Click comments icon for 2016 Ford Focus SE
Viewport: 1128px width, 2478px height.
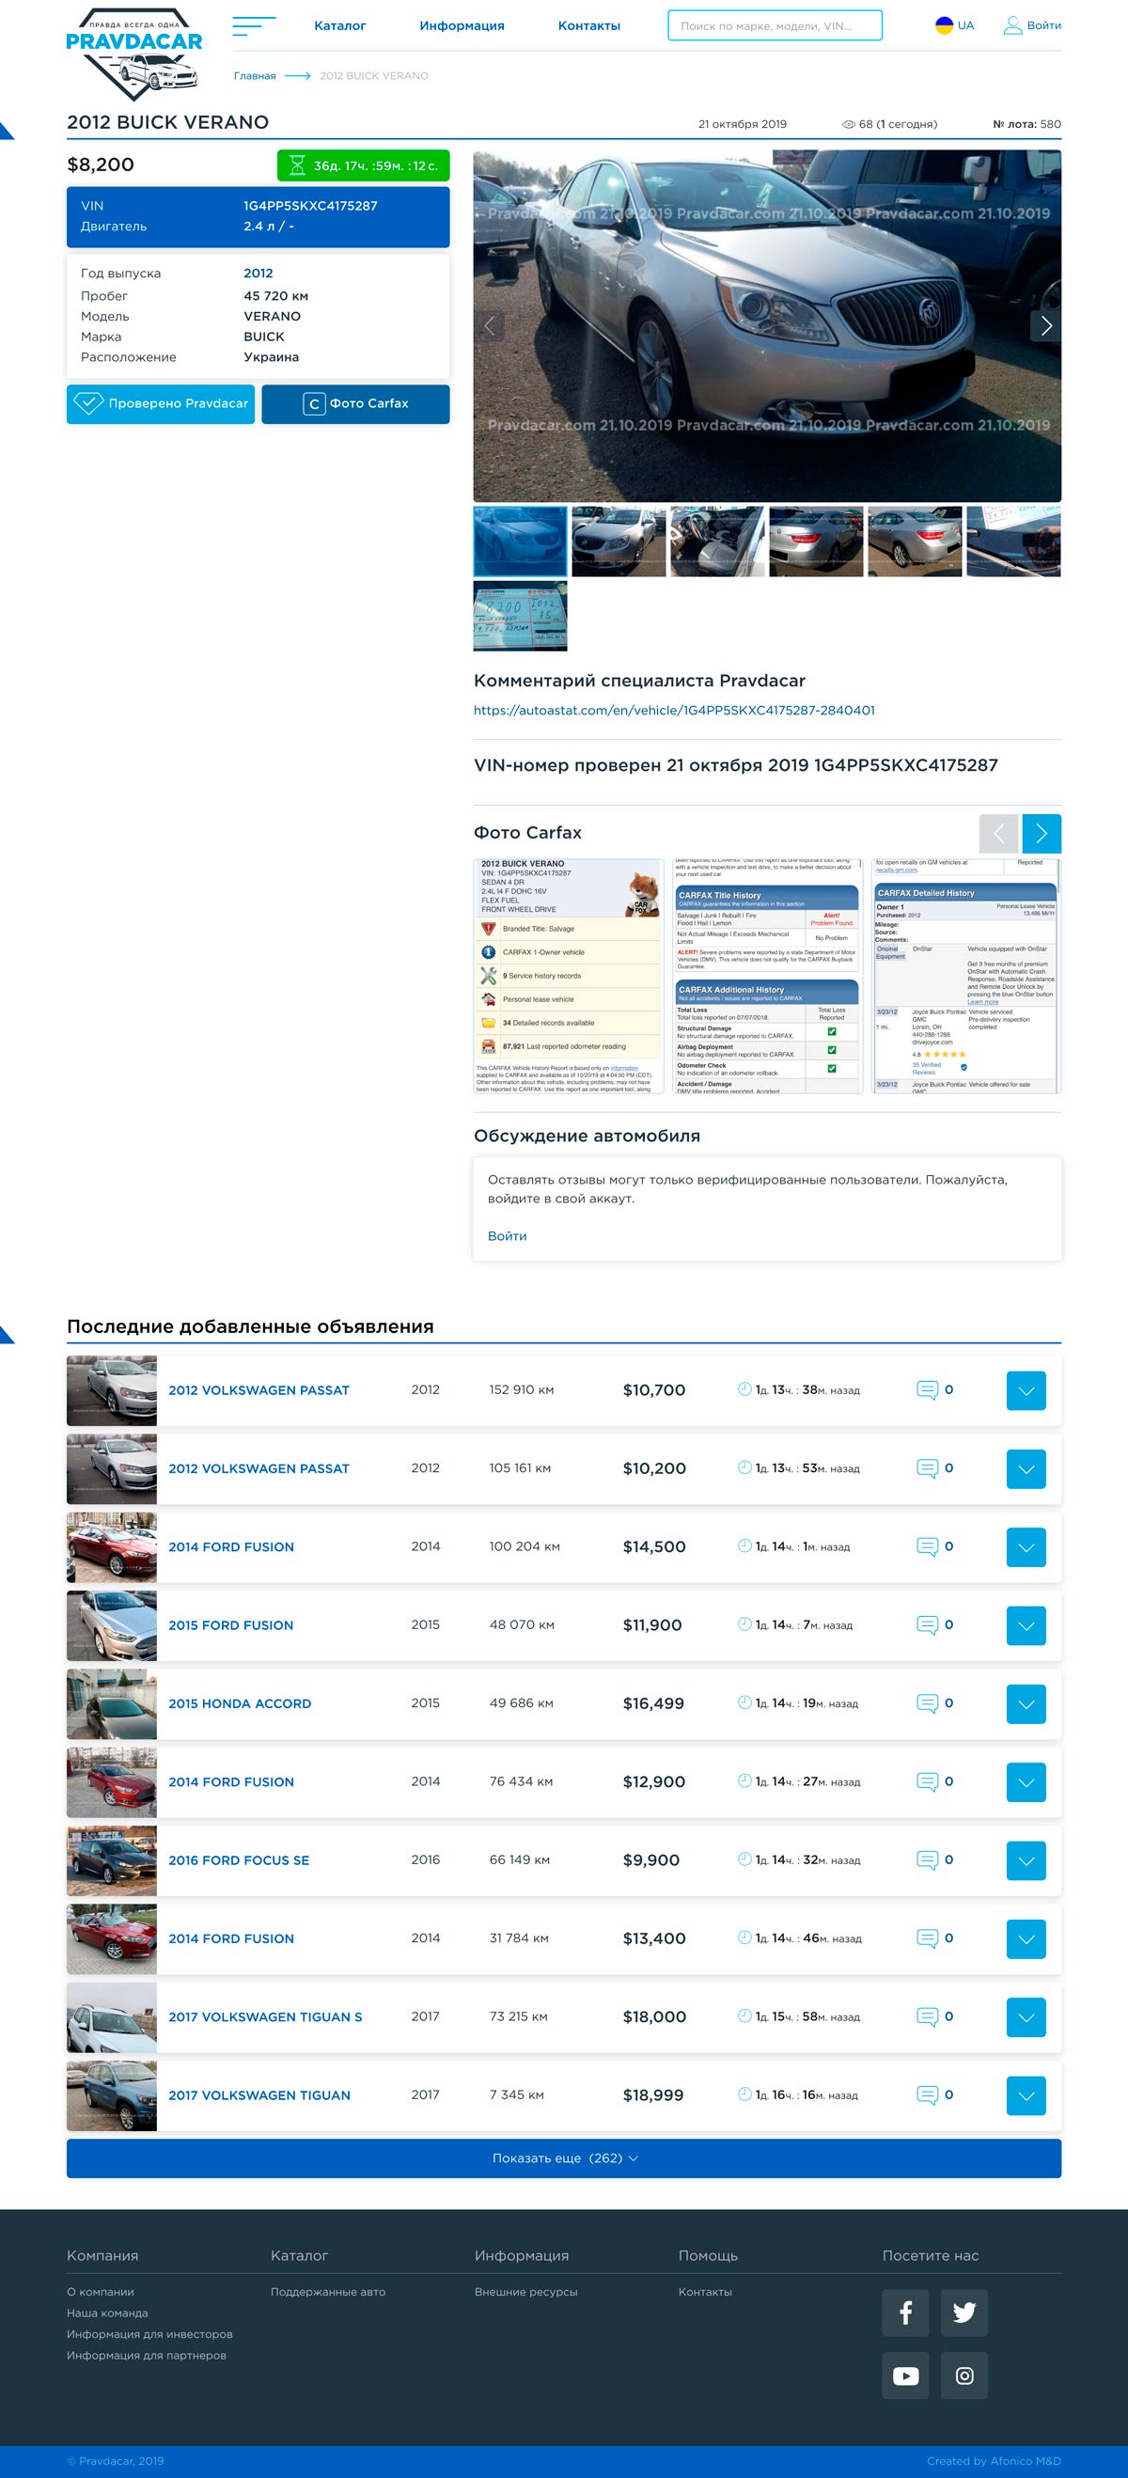tap(927, 1860)
